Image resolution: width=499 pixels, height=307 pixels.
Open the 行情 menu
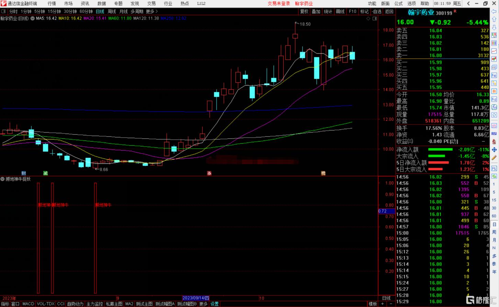pyautogui.click(x=52, y=3)
